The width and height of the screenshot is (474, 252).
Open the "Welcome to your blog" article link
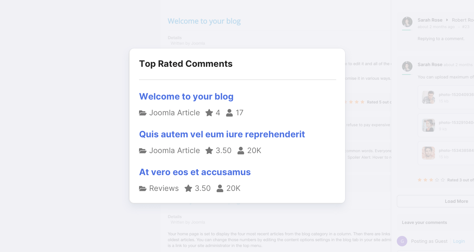186,96
